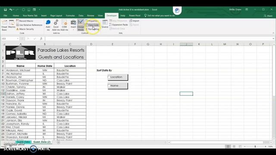Select row 10 header

coord(3,84)
